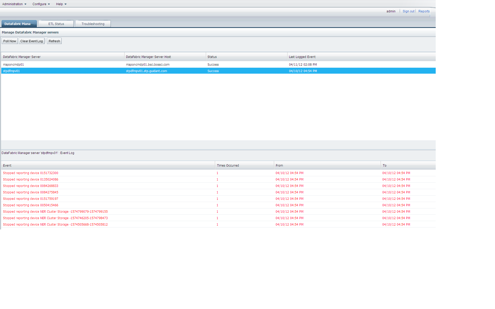Open the Help dropdown menu

61,4
